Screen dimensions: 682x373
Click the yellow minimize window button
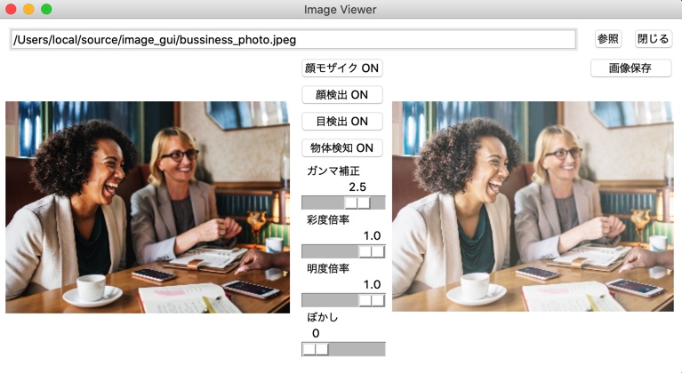point(28,9)
